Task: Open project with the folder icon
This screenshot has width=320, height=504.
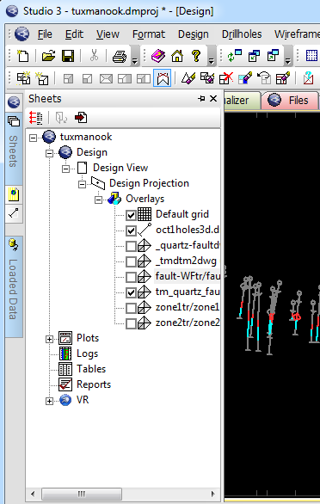Action: 48,56
